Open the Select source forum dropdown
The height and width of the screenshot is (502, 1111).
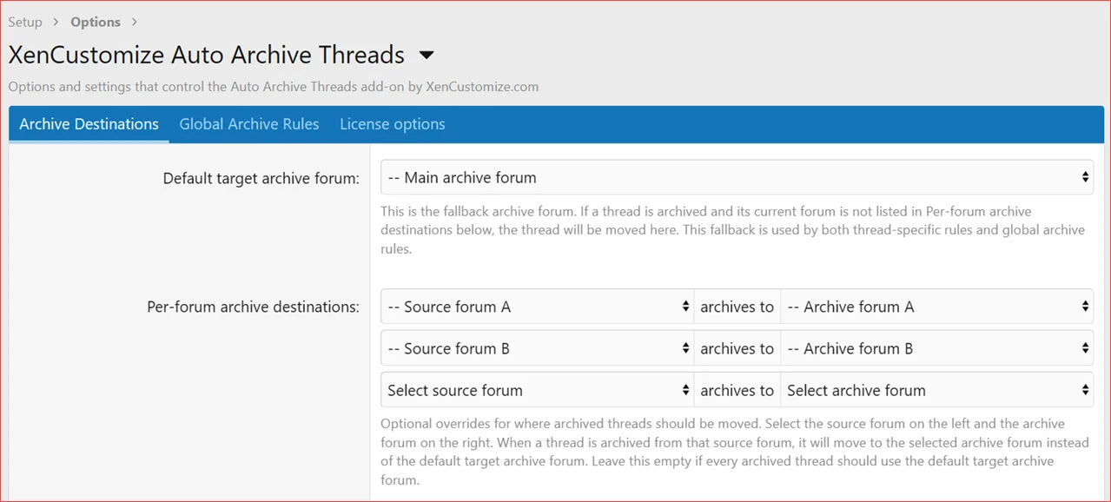pyautogui.click(x=537, y=390)
